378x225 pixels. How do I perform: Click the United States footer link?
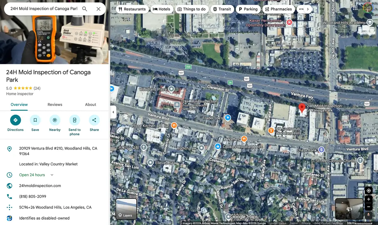point(278,223)
